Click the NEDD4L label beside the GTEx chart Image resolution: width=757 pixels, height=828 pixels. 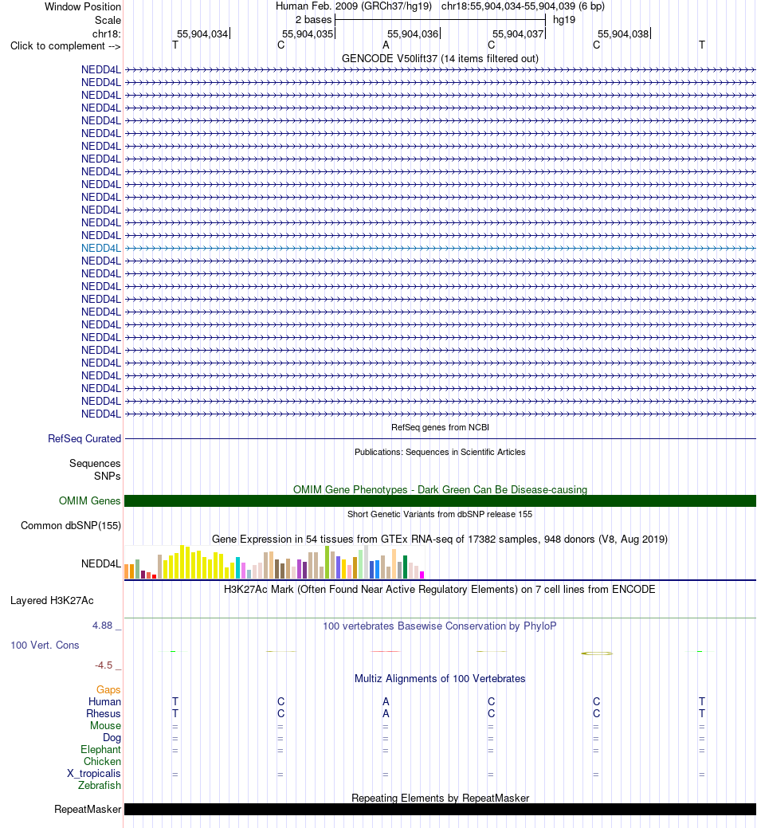point(101,564)
